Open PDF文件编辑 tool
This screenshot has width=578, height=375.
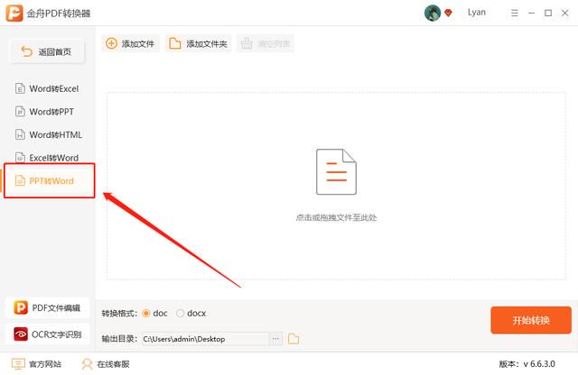47,307
